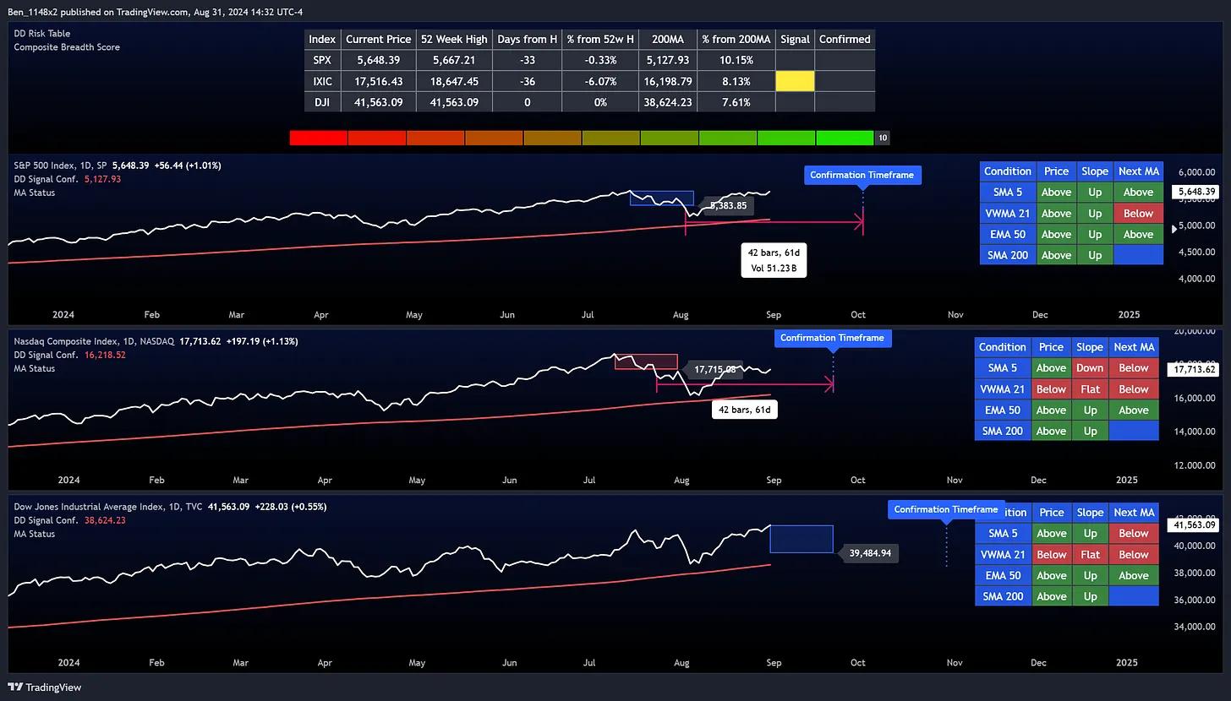Viewport: 1231px width, 701px height.
Task: Click Confirmation Timeframe label on Dow Jones chart
Action: [946, 509]
